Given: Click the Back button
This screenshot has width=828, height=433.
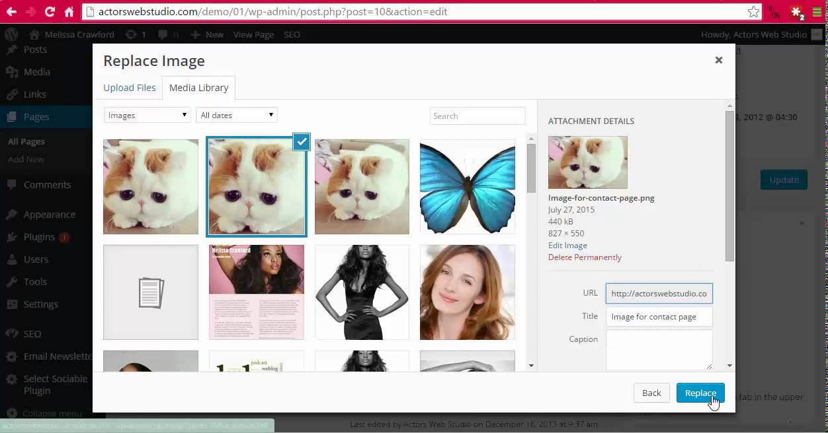Looking at the screenshot, I should pos(651,393).
